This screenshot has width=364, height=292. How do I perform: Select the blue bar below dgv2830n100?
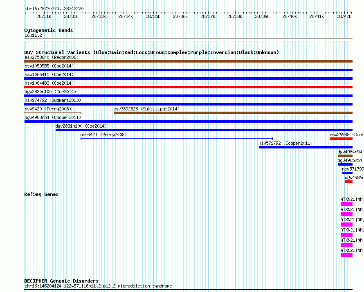pos(188,96)
